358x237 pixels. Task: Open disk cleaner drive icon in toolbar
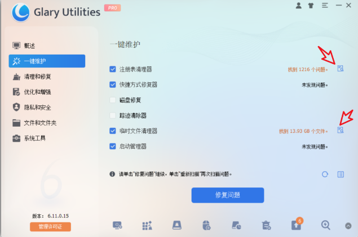point(177,225)
